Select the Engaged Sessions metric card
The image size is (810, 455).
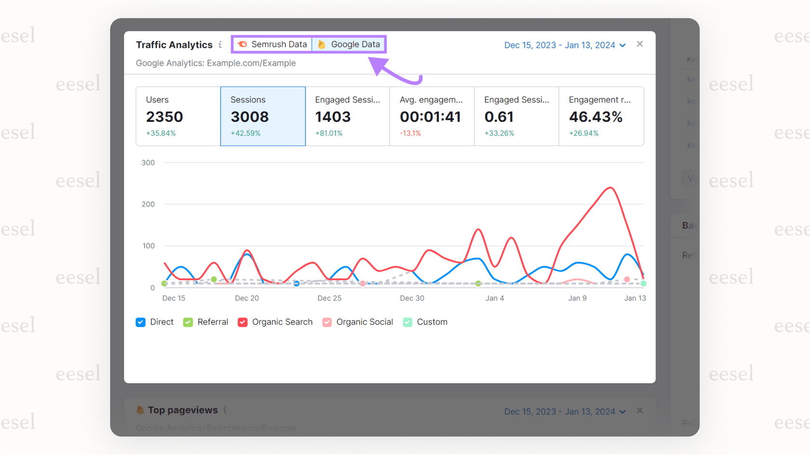click(347, 116)
